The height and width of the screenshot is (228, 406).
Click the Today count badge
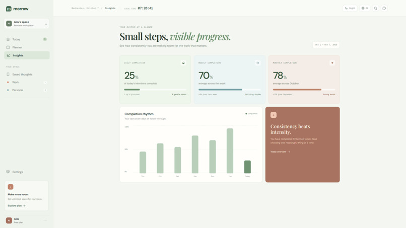[45, 39]
